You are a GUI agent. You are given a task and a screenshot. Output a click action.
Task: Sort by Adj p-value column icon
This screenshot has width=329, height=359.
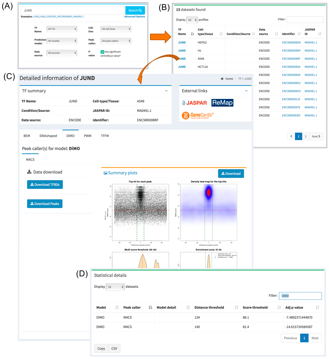tap(317, 308)
